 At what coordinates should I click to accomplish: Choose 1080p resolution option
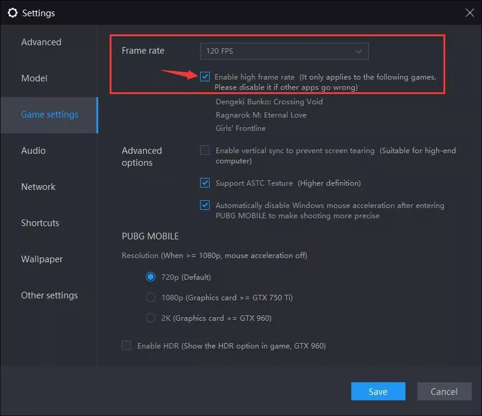tap(151, 297)
